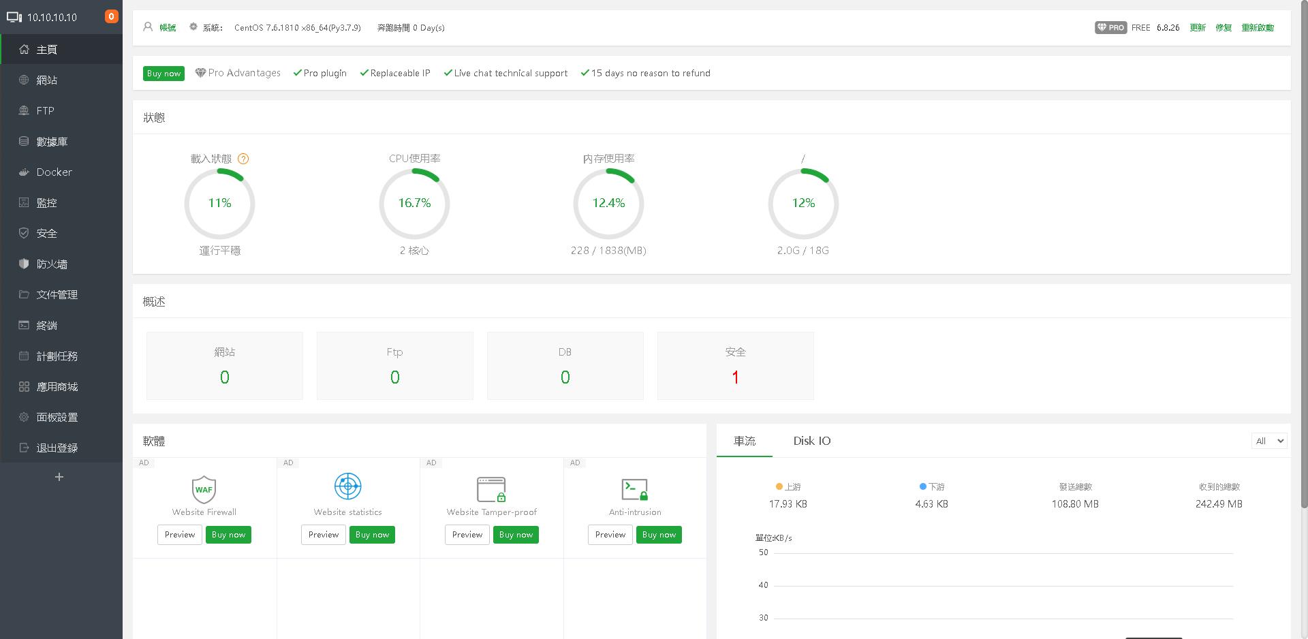The width and height of the screenshot is (1308, 639).
Task: Click the Docker whale icon
Action: coord(24,172)
